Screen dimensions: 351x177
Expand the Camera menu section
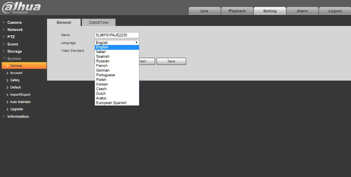(x=14, y=22)
